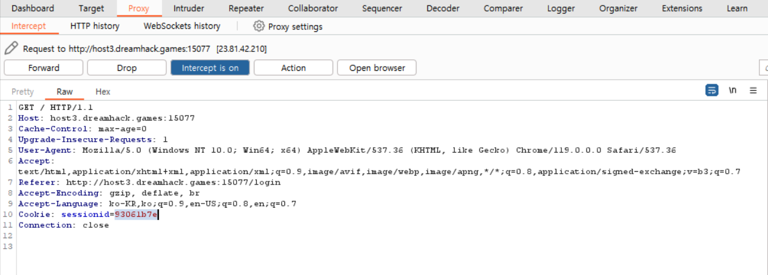The width and height of the screenshot is (768, 275).
Task: Click the Referer header line
Action: (x=149, y=182)
